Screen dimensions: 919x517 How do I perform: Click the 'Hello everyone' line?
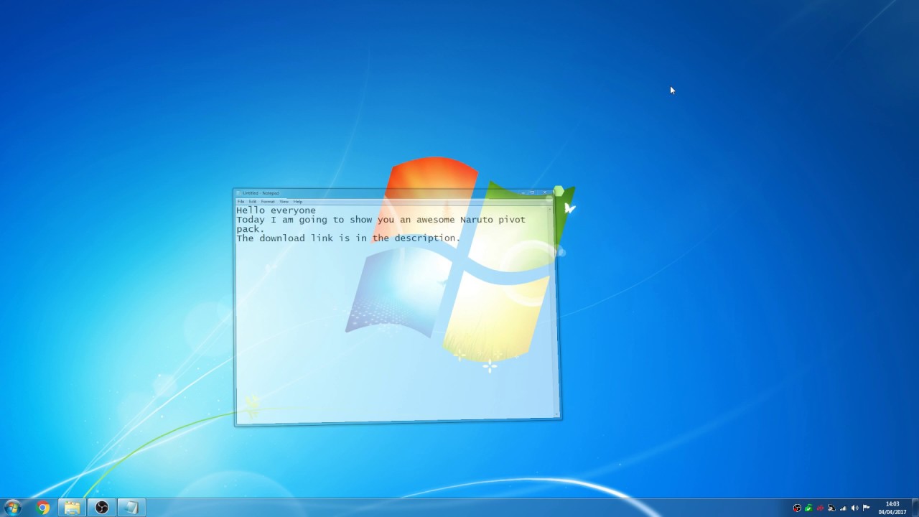276,210
